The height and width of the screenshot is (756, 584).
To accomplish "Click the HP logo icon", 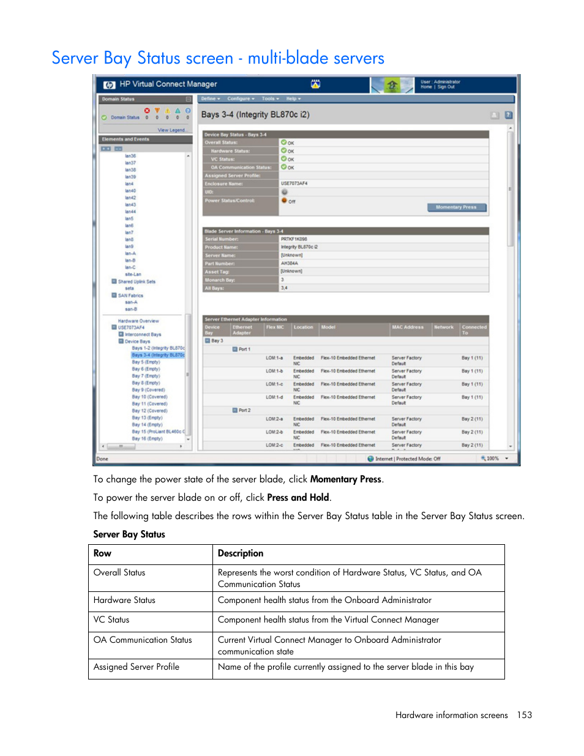I will [x=109, y=84].
